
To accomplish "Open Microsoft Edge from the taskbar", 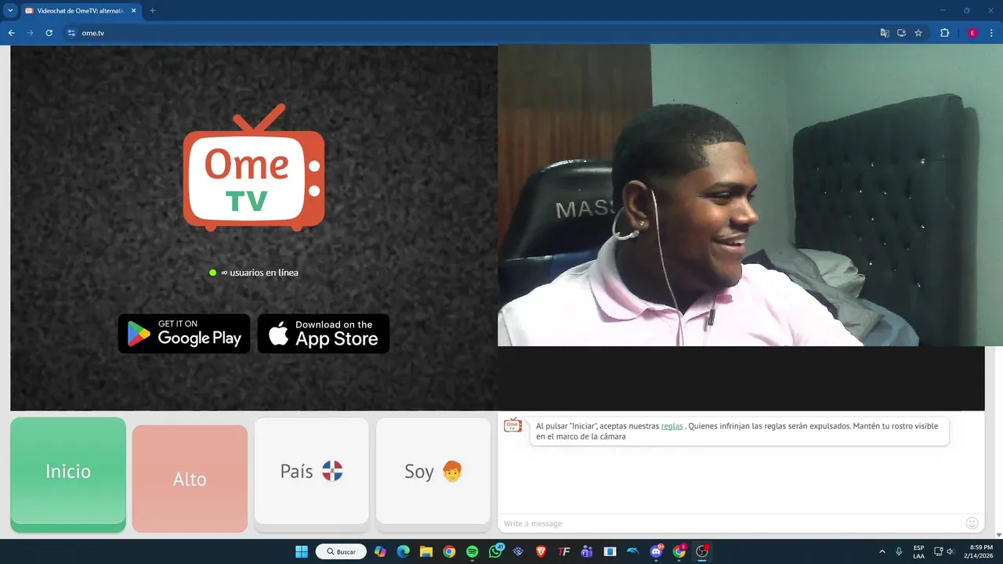I will 403,551.
